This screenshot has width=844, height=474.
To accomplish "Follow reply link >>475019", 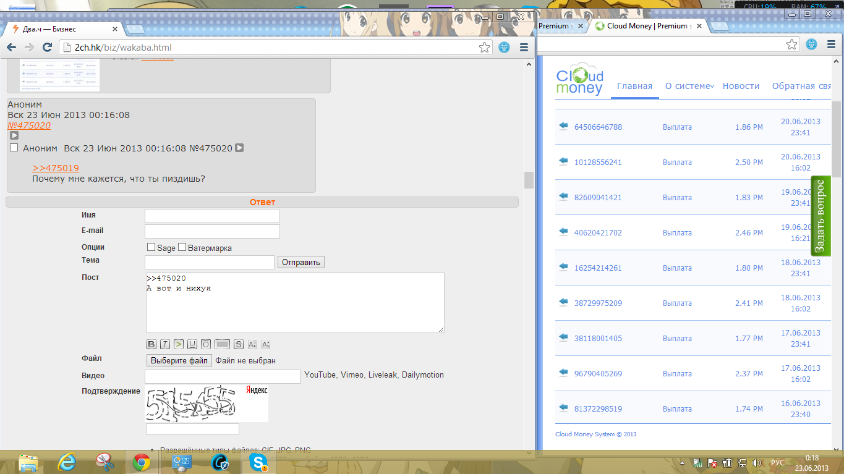I will point(56,168).
